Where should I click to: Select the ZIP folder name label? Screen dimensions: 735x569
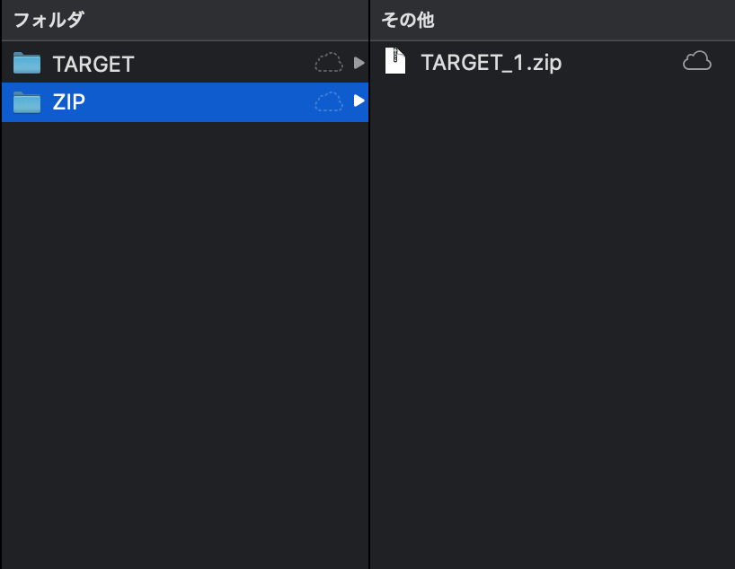tap(69, 102)
